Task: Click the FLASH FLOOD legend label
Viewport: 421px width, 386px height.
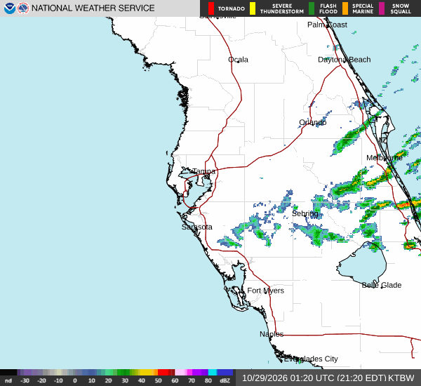Action: 328,8
